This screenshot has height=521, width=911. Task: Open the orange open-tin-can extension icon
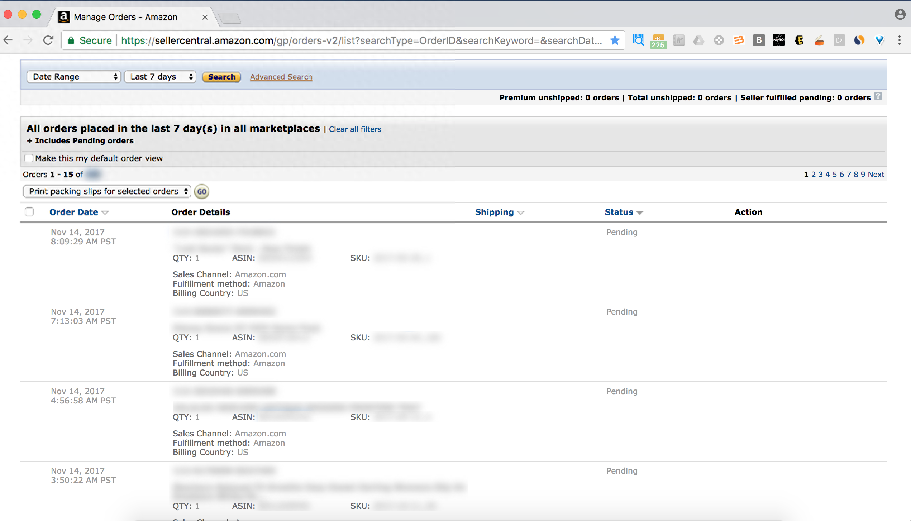tap(819, 40)
